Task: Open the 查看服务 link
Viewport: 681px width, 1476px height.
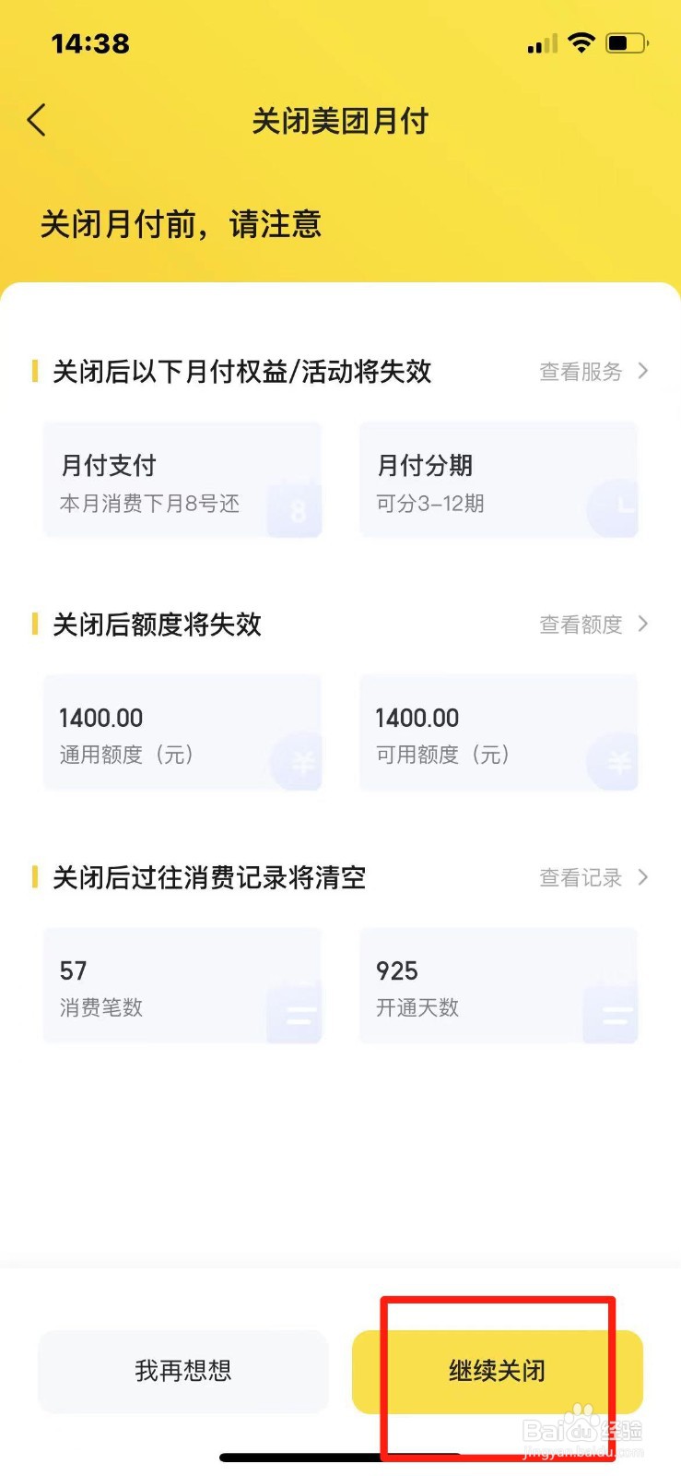Action: coord(581,372)
